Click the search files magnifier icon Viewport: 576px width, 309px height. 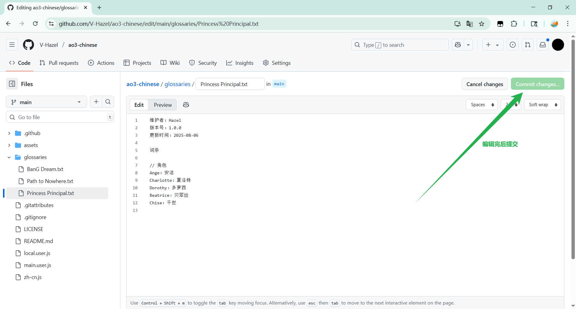click(x=108, y=102)
